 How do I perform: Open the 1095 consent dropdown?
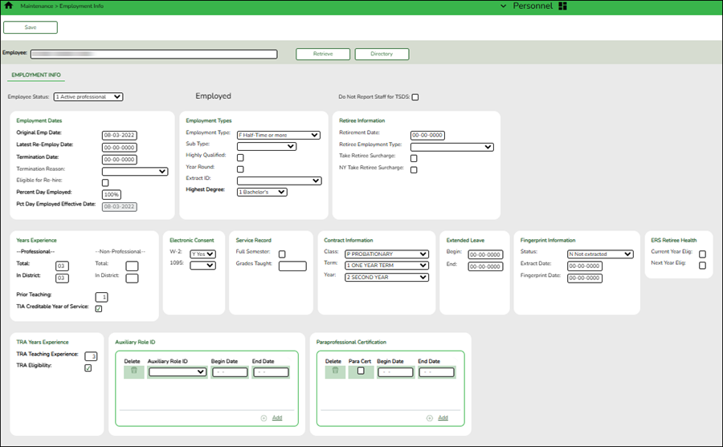[203, 266]
